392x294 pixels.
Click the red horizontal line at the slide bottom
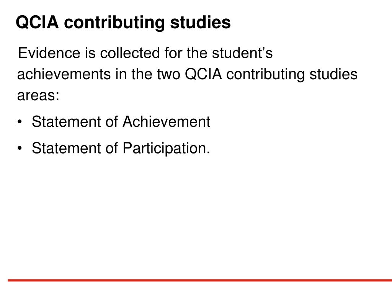point(200,280)
